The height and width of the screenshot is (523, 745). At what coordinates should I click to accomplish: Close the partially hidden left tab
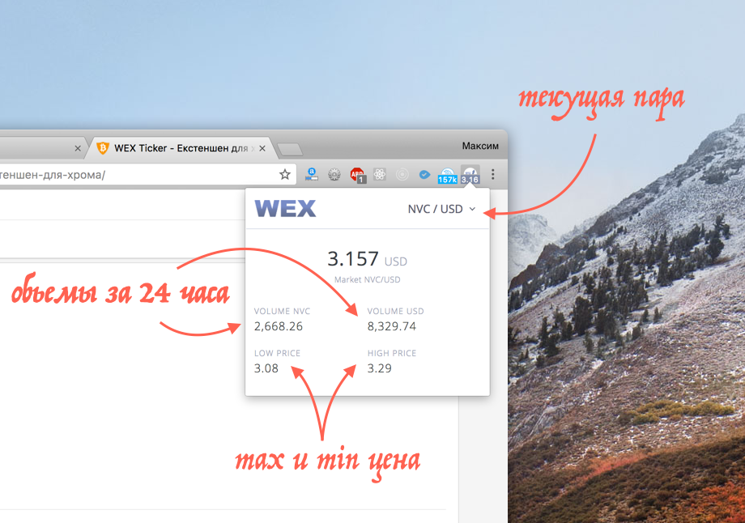click(78, 149)
